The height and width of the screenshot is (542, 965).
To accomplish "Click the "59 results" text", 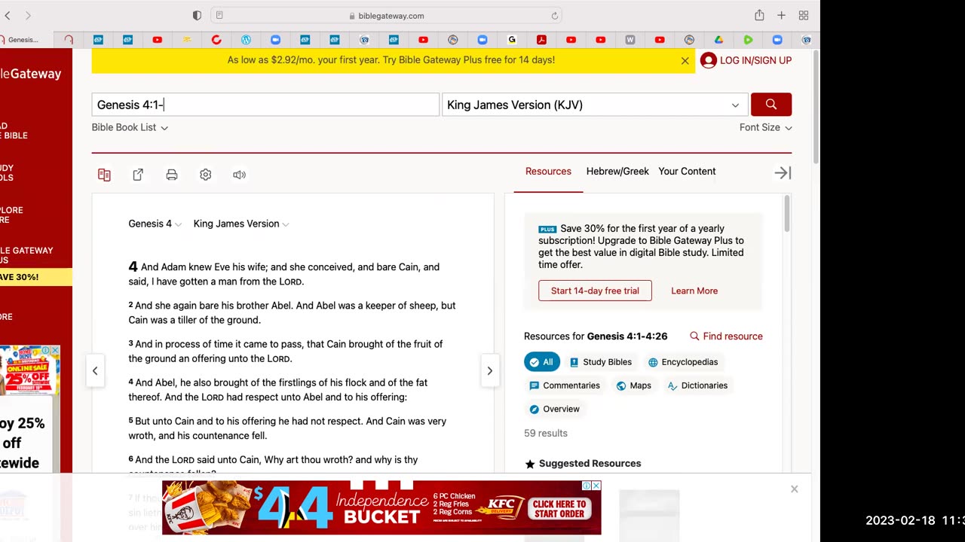I will pos(546,434).
